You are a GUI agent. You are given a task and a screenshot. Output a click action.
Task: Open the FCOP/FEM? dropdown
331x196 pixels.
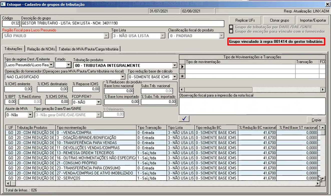click(99, 102)
